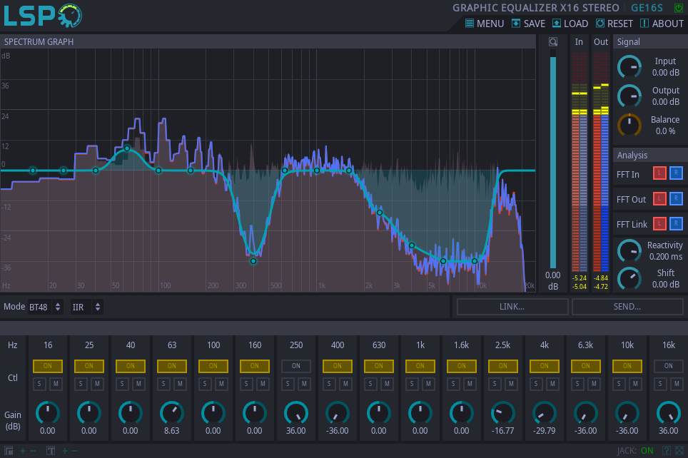Click the boosted curve node at the 63 Hz peak
Image resolution: width=688 pixels, height=458 pixels.
pos(127,148)
